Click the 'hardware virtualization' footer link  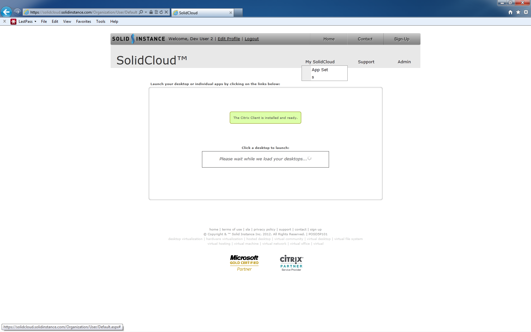pyautogui.click(x=224, y=239)
